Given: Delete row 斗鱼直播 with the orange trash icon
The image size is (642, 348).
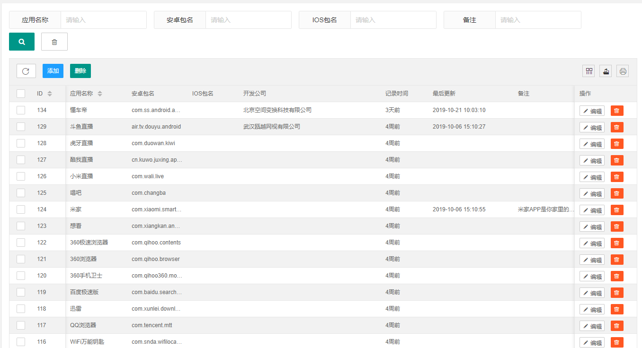Looking at the screenshot, I should [x=617, y=127].
